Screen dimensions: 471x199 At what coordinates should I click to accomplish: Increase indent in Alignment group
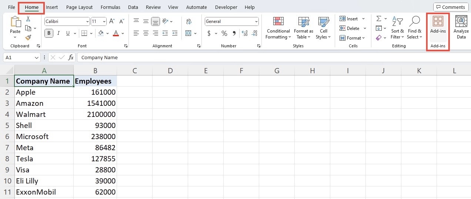(x=175, y=33)
